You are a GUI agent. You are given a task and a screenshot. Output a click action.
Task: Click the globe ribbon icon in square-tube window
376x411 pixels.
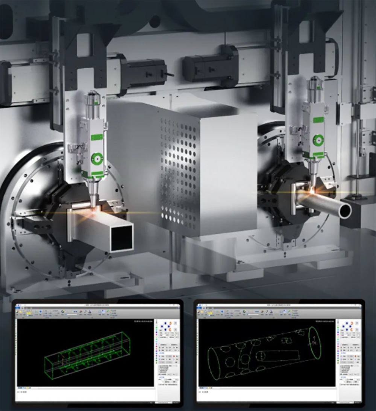point(62,312)
